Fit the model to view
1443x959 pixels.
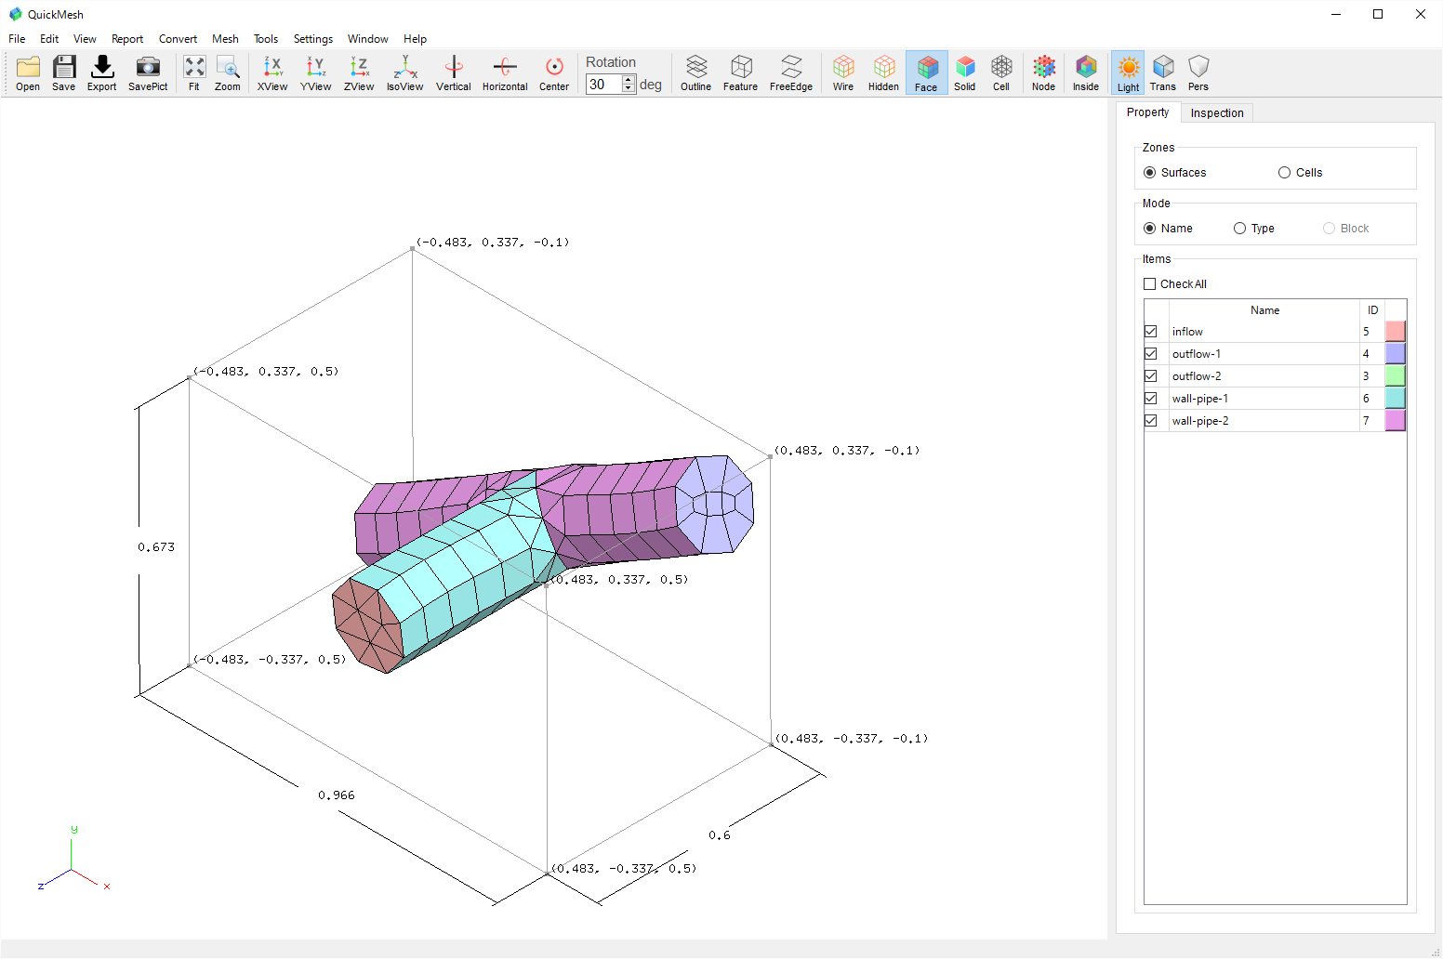[194, 72]
